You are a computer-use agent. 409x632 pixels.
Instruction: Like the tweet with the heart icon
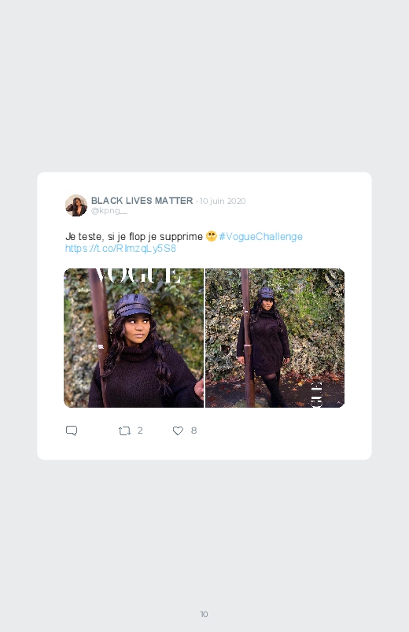coord(178,431)
